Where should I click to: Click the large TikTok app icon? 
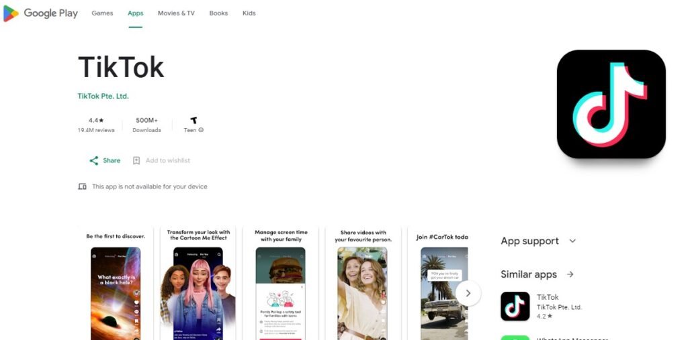coord(611,104)
